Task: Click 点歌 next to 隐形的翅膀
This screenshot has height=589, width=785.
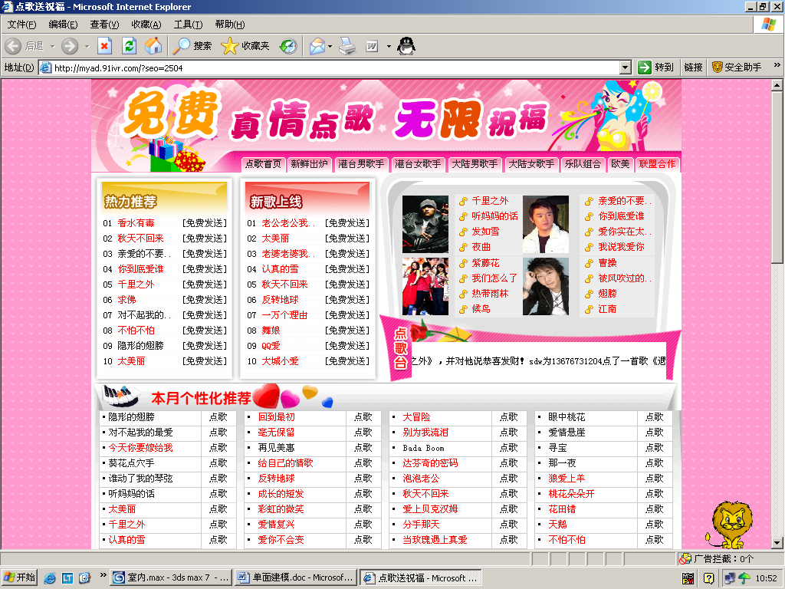Action: pyautogui.click(x=218, y=417)
